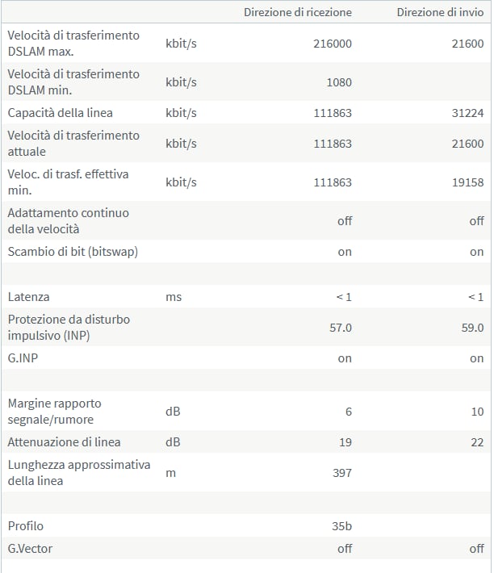Click the "Velocità di trasferimento DSLAM min." label
494x573 pixels.
point(73,82)
